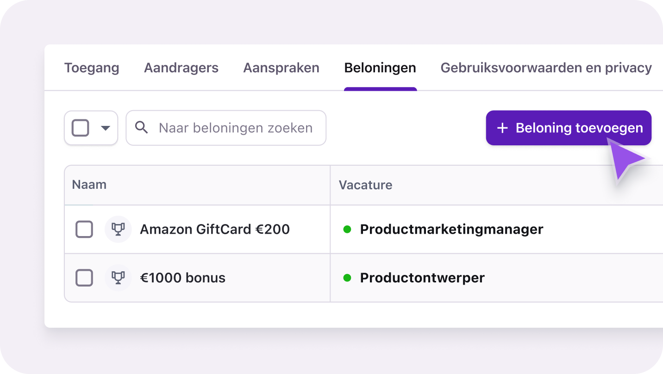This screenshot has height=374, width=663.
Task: Check the select-all checkbox above the table
Action: tap(80, 128)
